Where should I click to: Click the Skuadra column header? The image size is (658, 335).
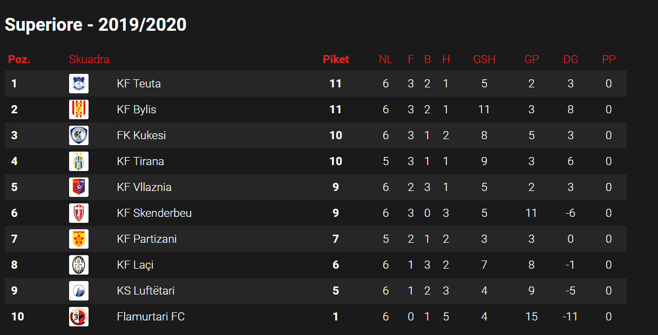pyautogui.click(x=89, y=59)
